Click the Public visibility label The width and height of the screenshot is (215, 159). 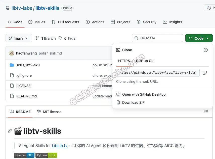67,8
